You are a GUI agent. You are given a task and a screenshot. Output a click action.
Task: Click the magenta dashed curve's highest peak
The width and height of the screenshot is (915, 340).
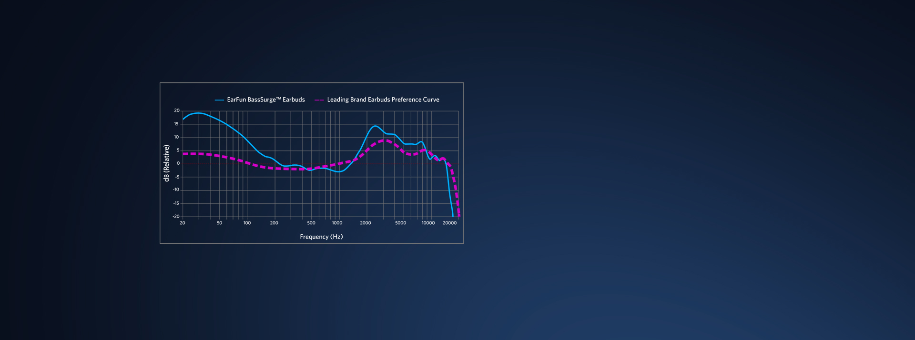[386, 140]
